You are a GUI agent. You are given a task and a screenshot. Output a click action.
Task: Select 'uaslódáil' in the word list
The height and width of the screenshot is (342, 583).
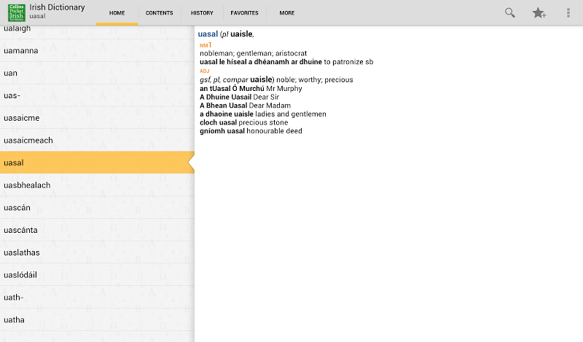coord(97,275)
